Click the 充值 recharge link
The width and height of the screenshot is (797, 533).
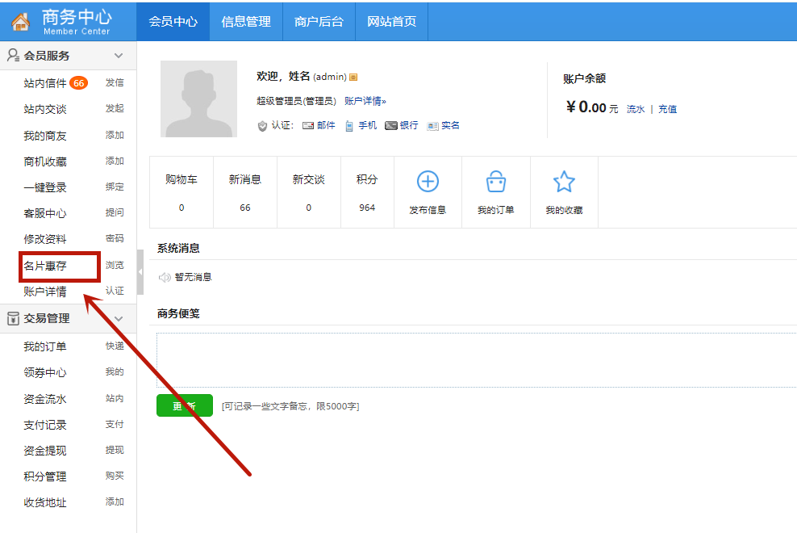click(x=667, y=109)
